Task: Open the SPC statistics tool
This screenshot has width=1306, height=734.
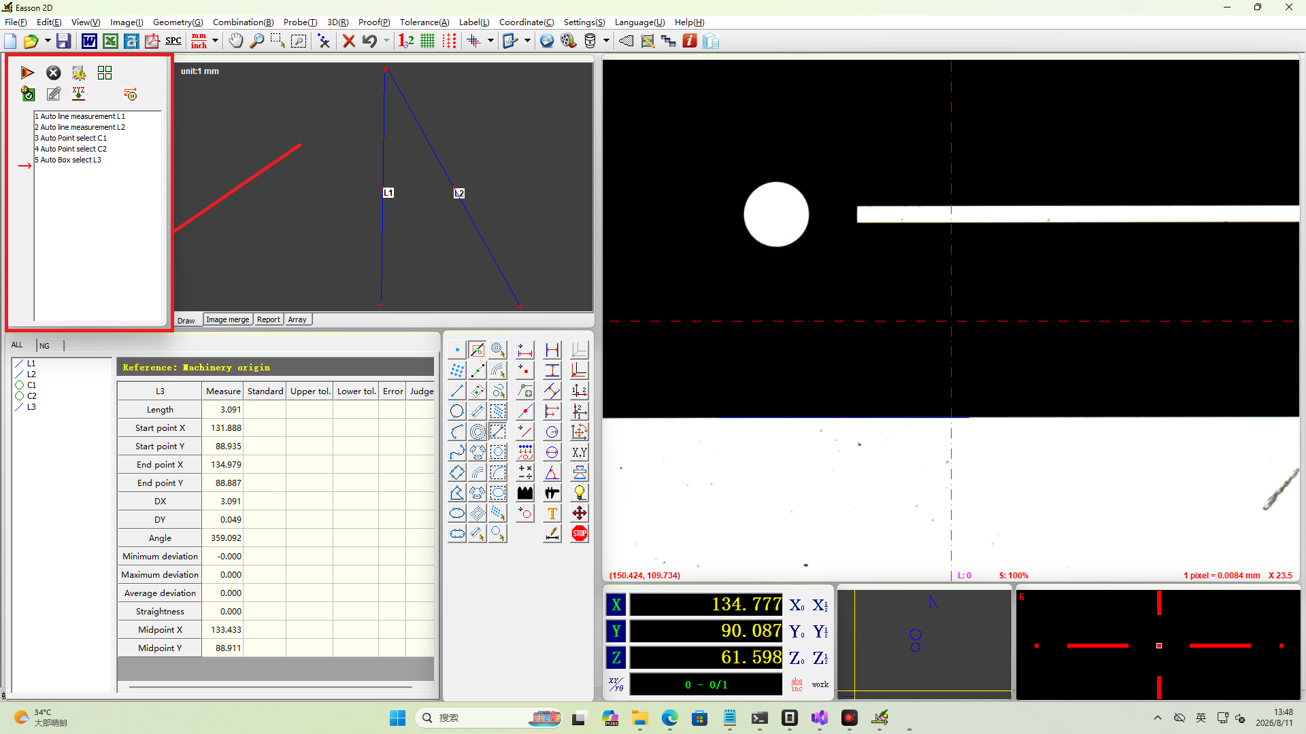Action: pos(173,41)
